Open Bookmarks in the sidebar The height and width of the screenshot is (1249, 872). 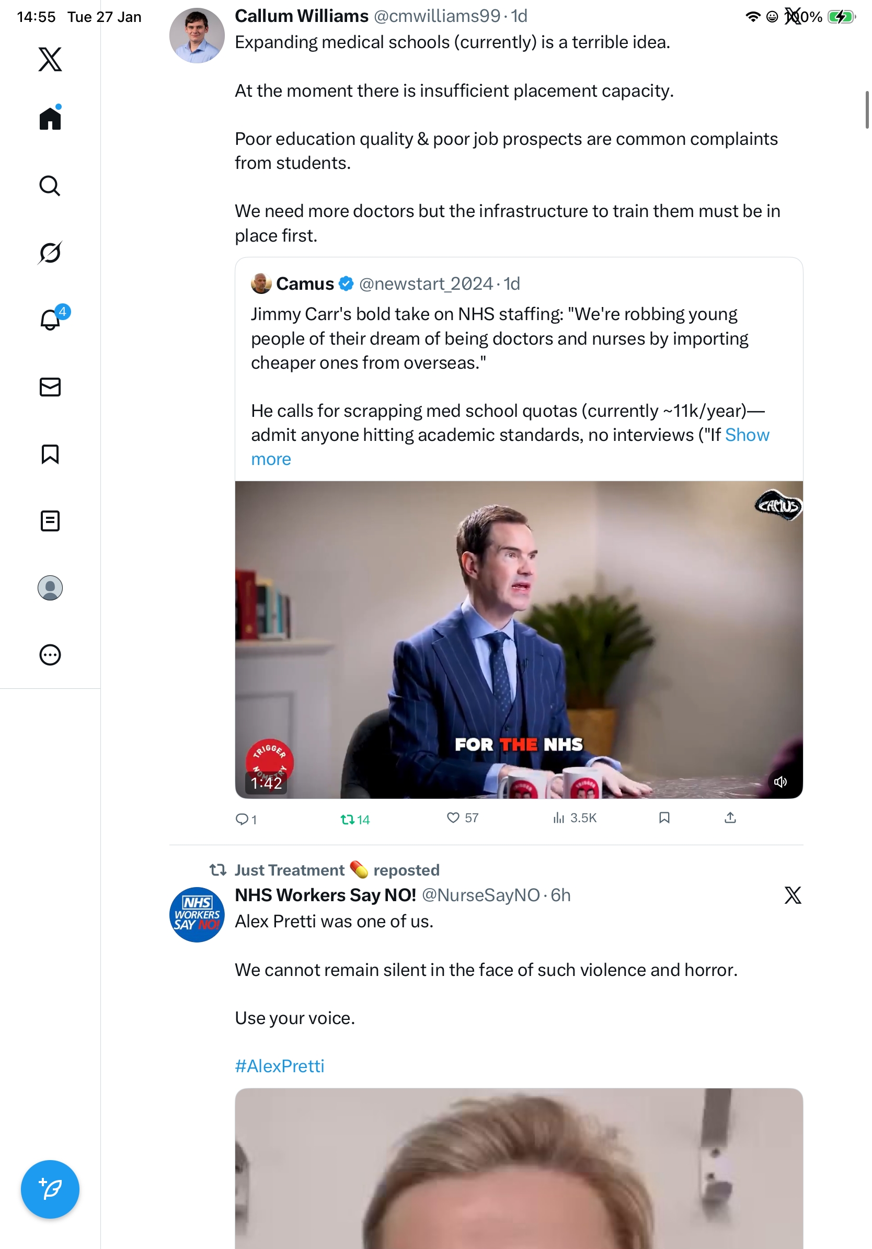50,454
